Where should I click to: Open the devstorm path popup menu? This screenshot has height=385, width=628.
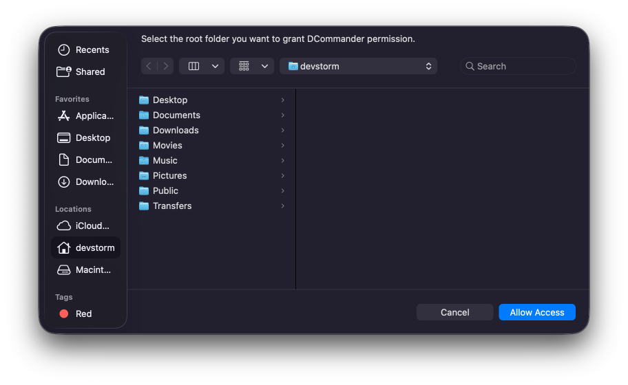359,67
